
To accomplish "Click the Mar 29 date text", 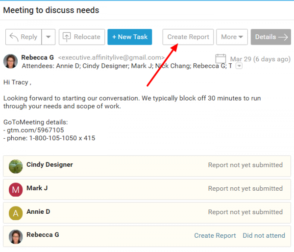I will click(x=260, y=59).
